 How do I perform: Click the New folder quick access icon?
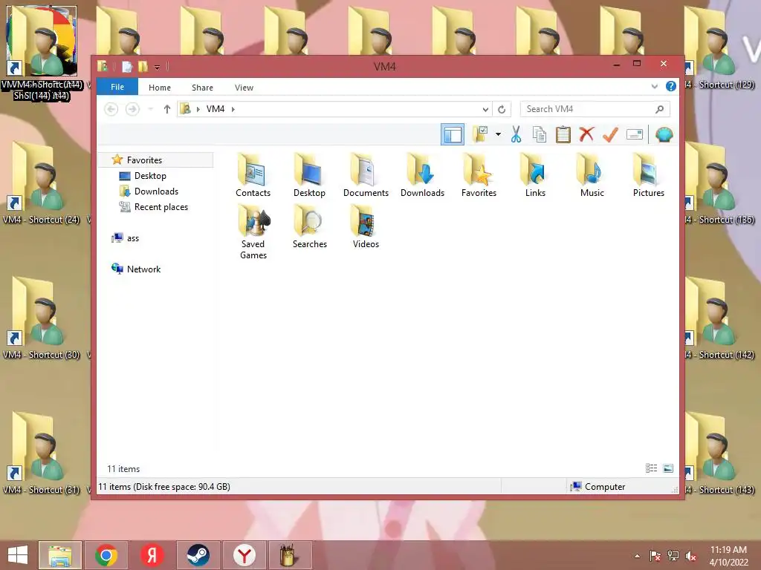pos(143,66)
